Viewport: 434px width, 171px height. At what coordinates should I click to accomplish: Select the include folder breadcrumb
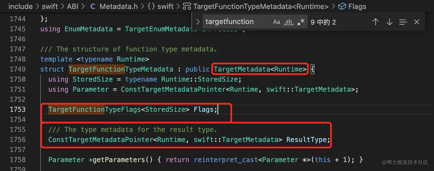click(20, 6)
